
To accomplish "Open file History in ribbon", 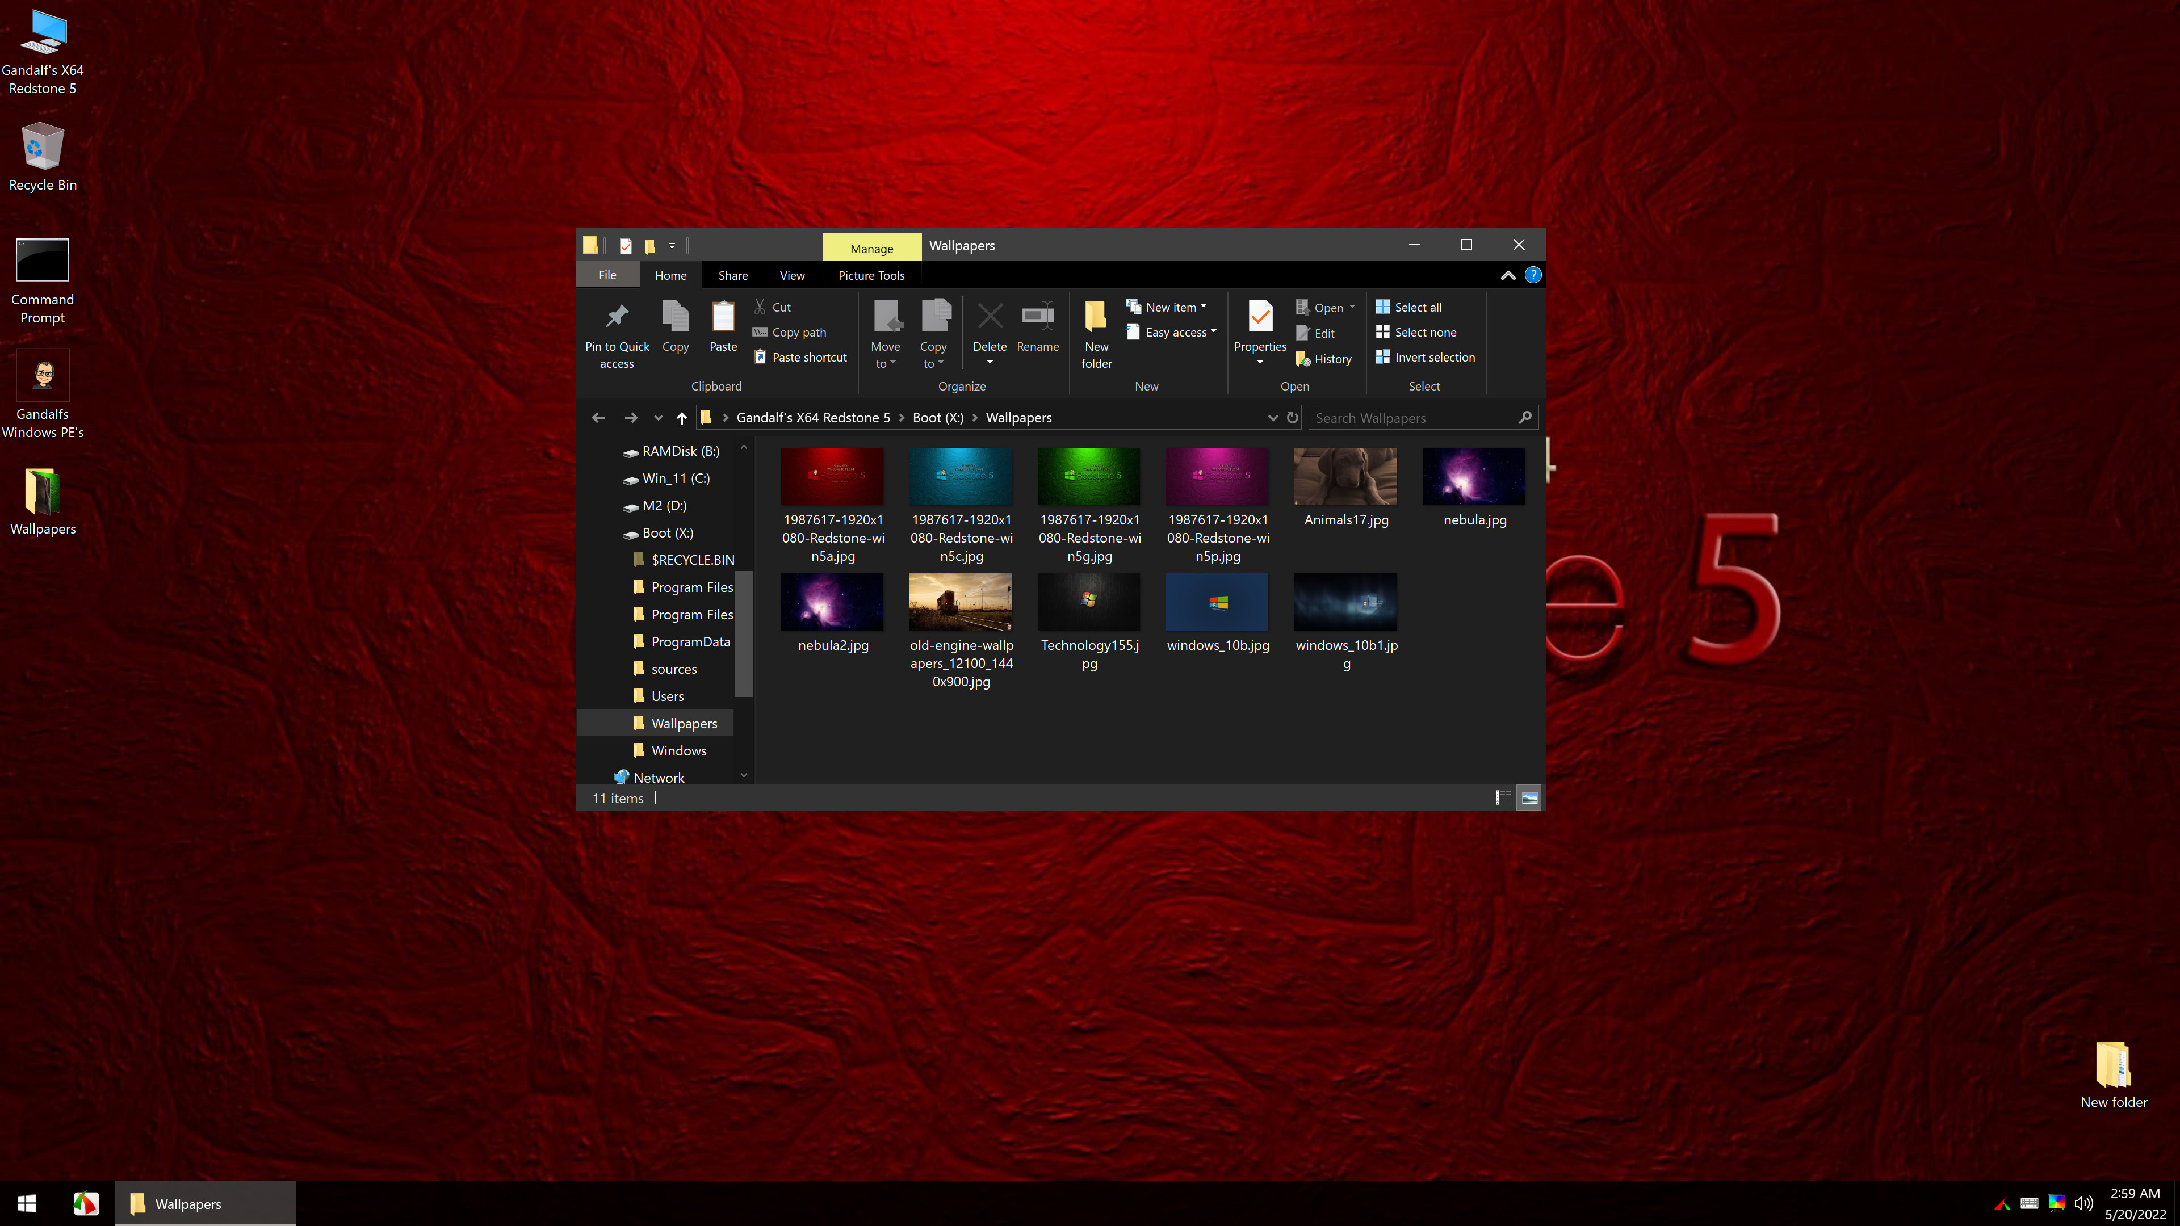I will (x=1323, y=359).
